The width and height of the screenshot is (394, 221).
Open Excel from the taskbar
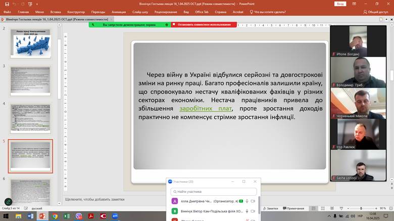click(67, 216)
